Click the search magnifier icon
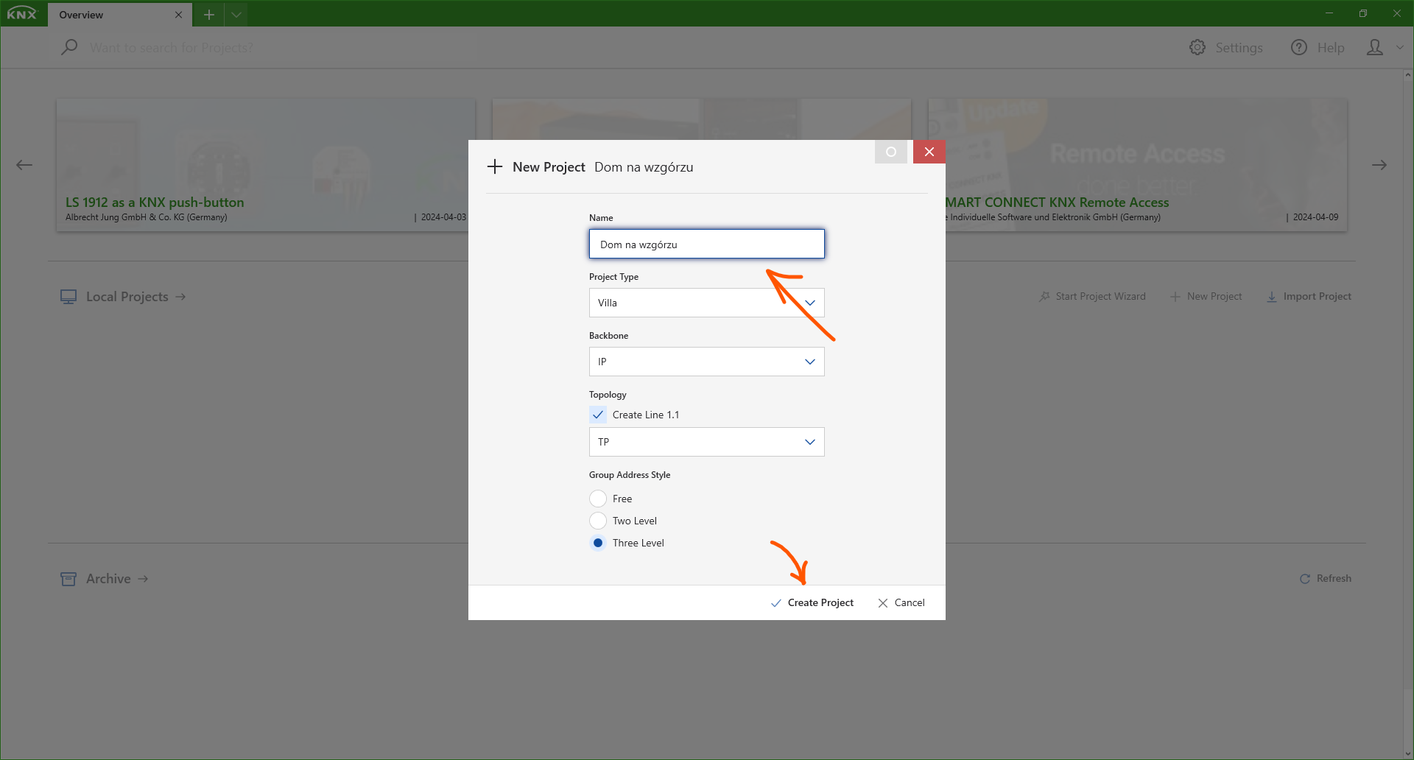Image resolution: width=1414 pixels, height=760 pixels. 69,47
